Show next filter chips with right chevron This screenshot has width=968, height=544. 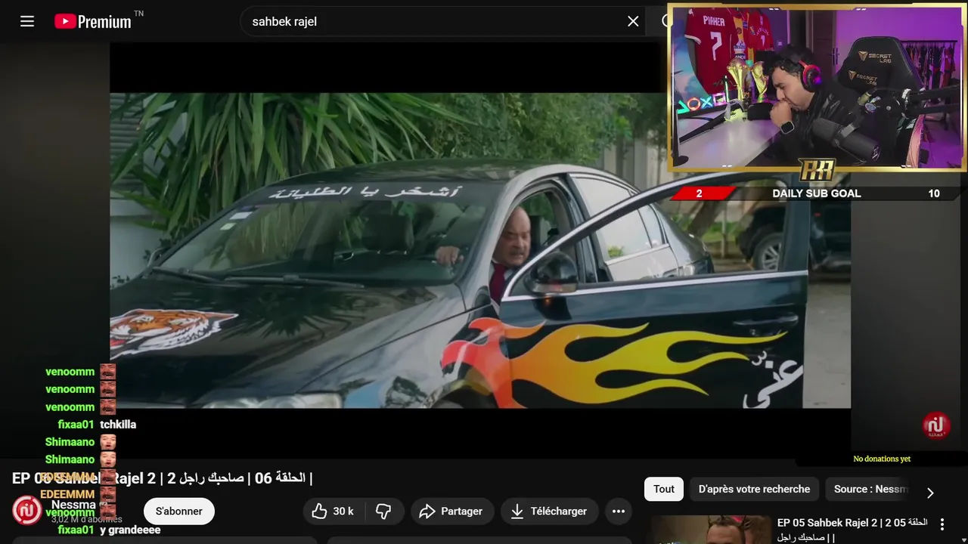(x=930, y=493)
